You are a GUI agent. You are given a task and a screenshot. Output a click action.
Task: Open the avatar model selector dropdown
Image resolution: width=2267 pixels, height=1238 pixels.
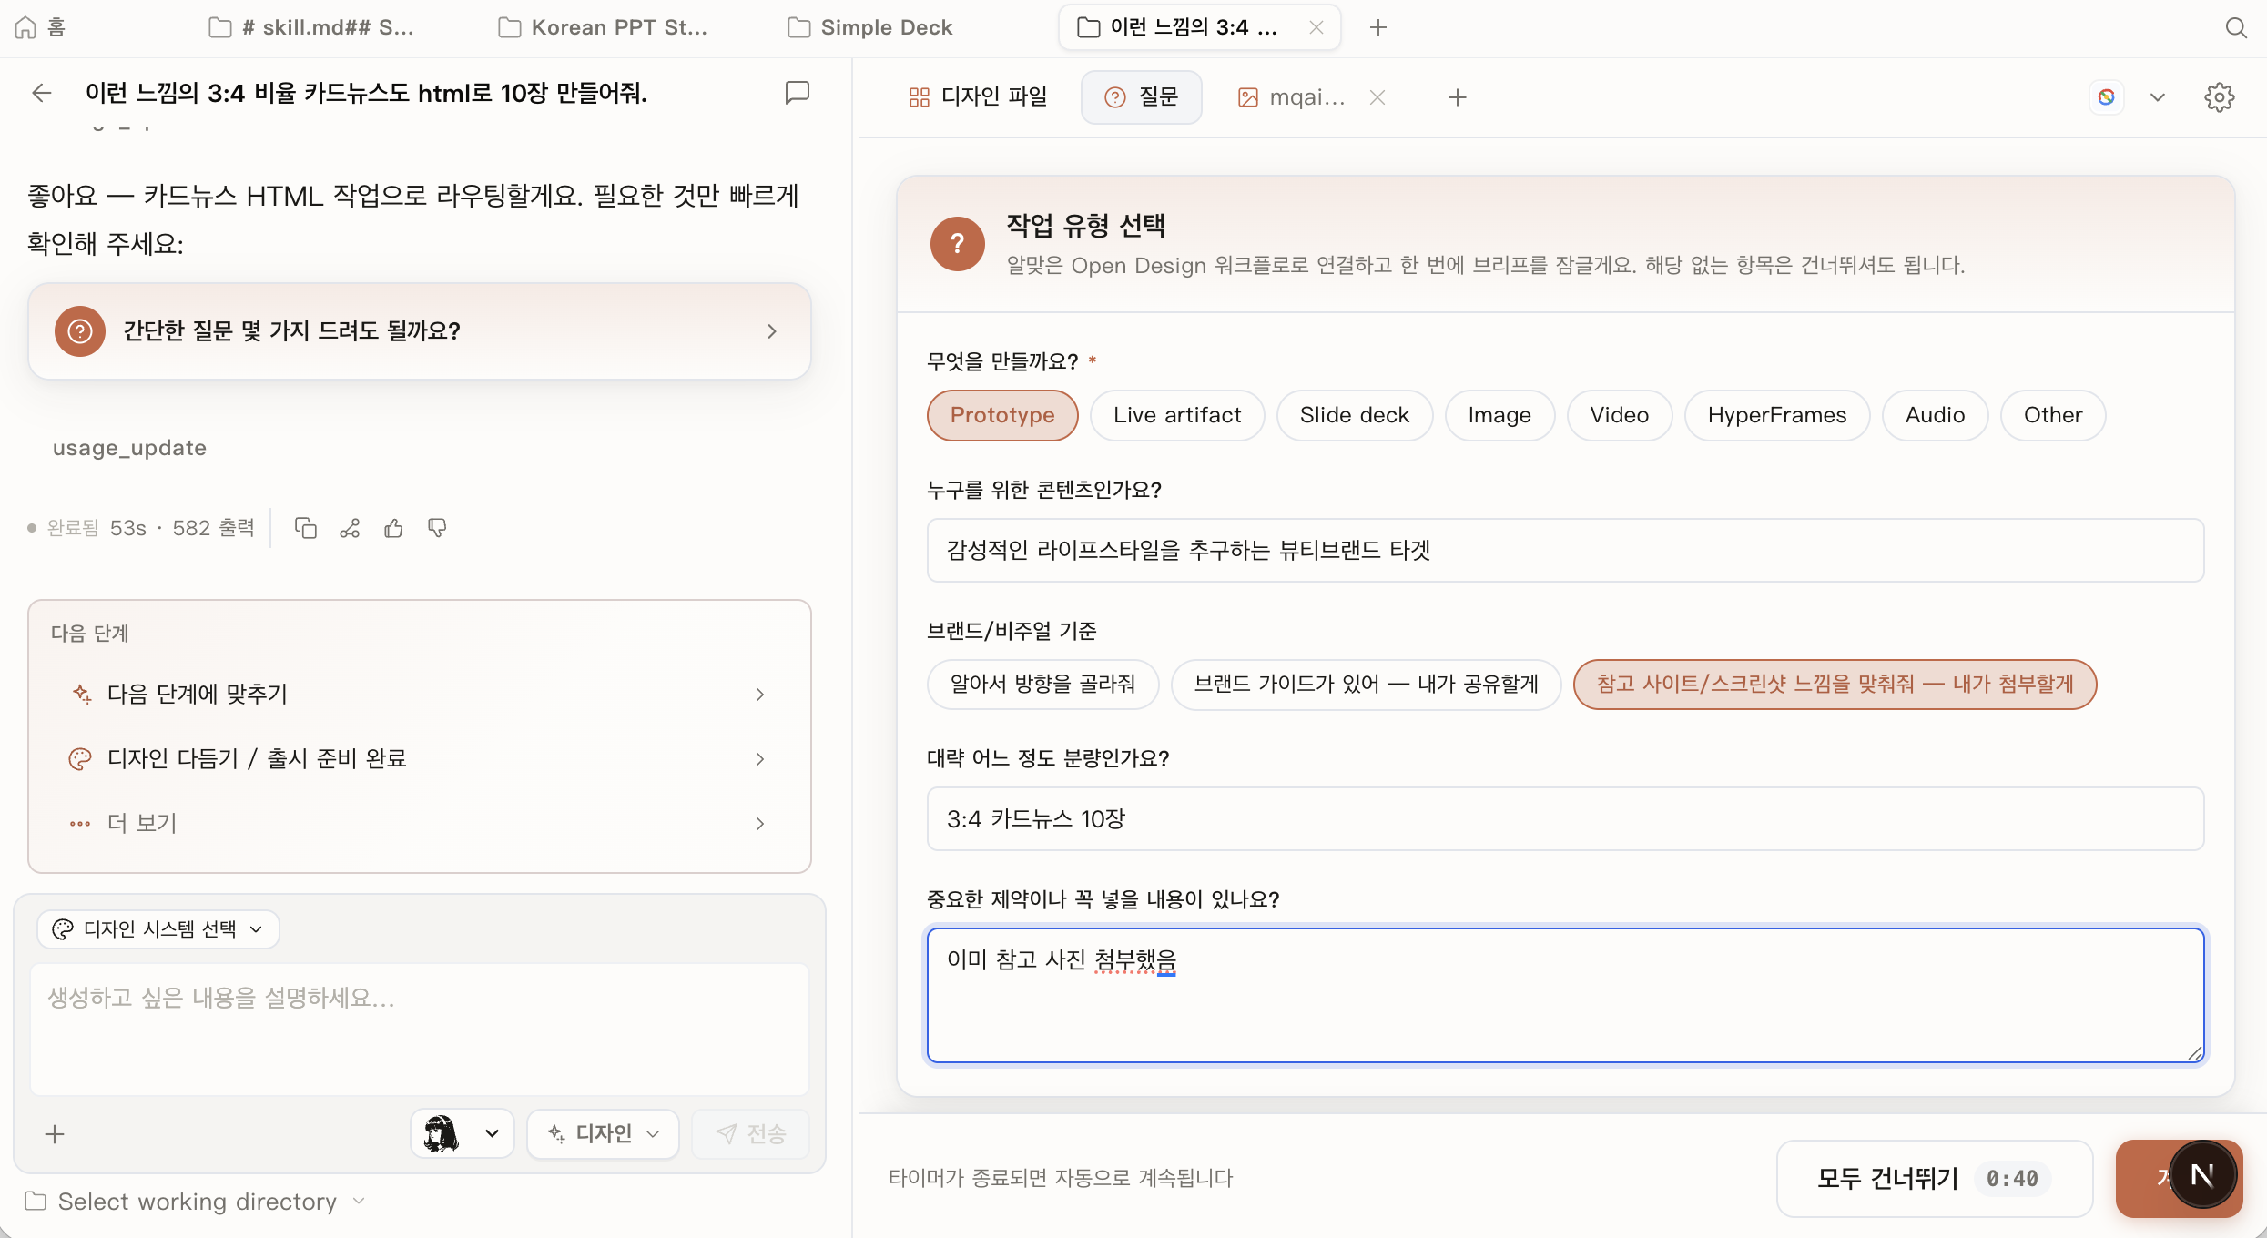pos(462,1133)
